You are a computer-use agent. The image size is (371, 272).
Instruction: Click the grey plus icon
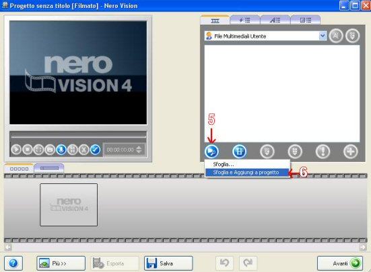click(x=350, y=151)
